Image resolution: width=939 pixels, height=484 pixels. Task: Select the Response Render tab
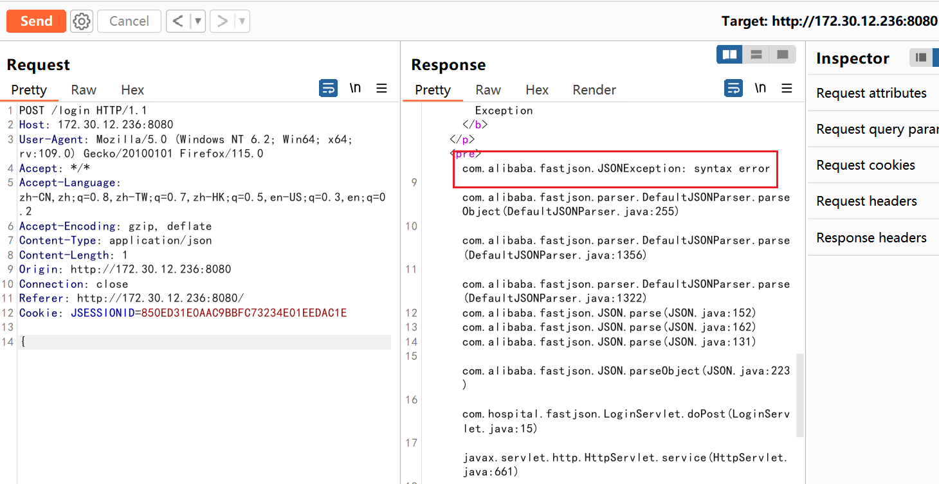tap(594, 90)
